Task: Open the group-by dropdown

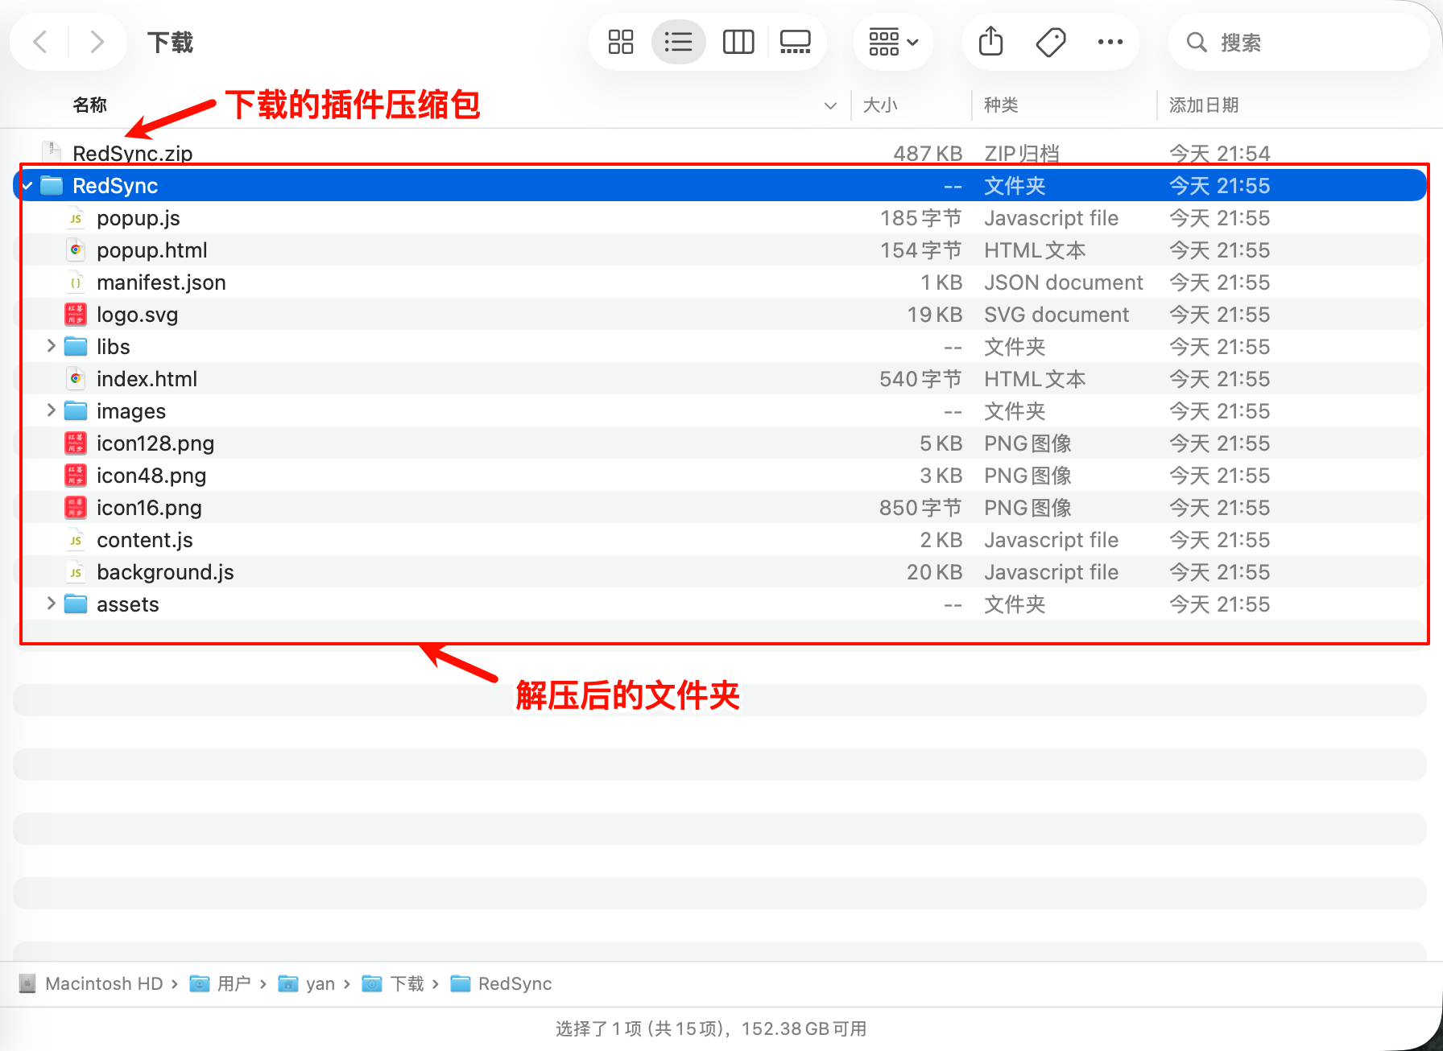Action: point(893,42)
